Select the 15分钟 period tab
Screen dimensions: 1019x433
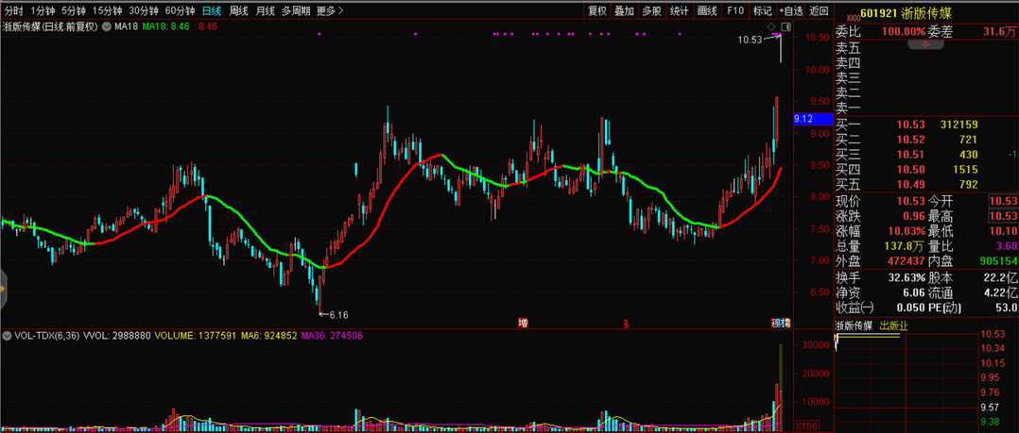click(106, 10)
